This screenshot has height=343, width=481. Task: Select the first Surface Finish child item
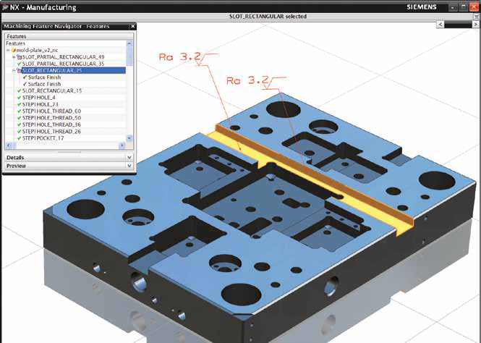[44, 77]
